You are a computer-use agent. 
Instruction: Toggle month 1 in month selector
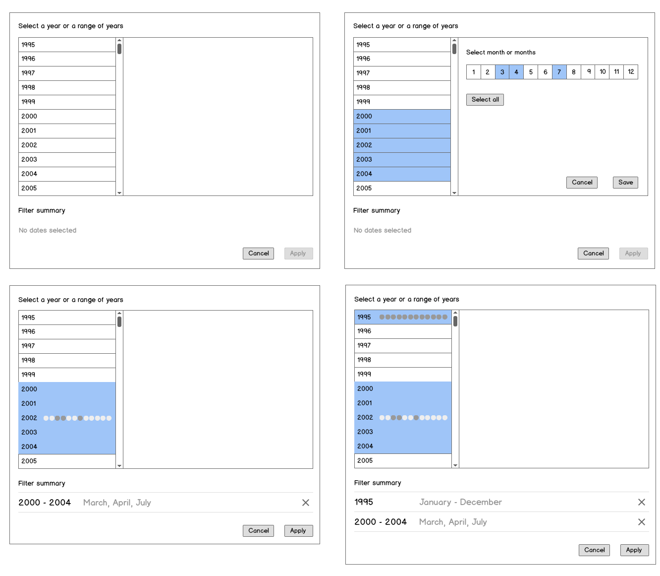point(474,72)
